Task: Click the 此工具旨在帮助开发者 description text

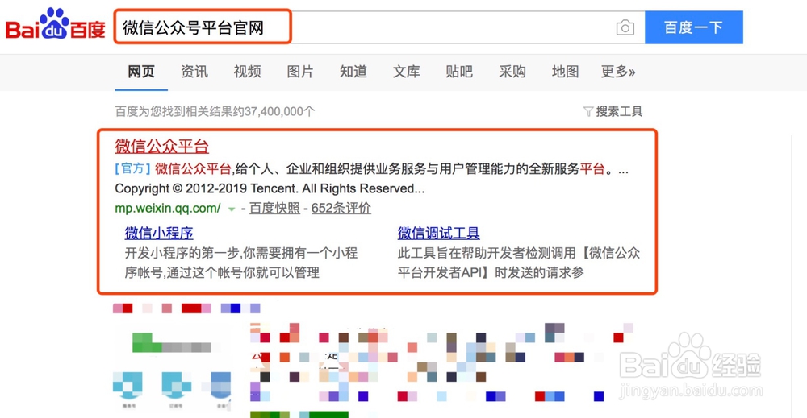Action: [519, 263]
